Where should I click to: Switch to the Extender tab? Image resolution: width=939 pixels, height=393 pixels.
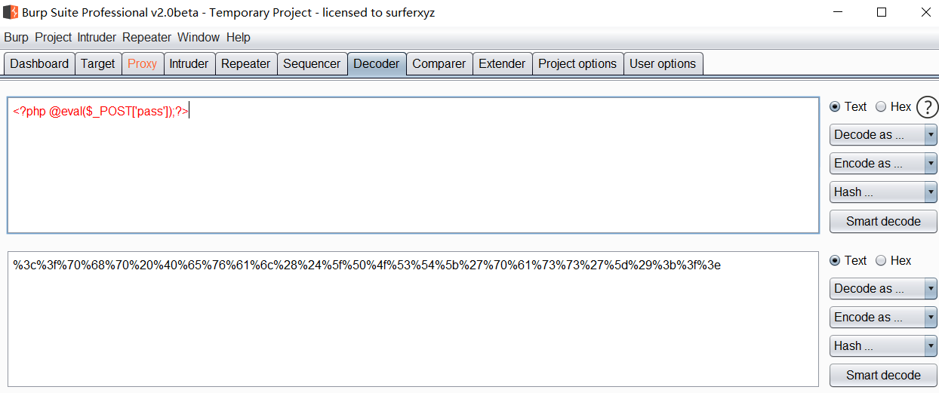tap(502, 64)
